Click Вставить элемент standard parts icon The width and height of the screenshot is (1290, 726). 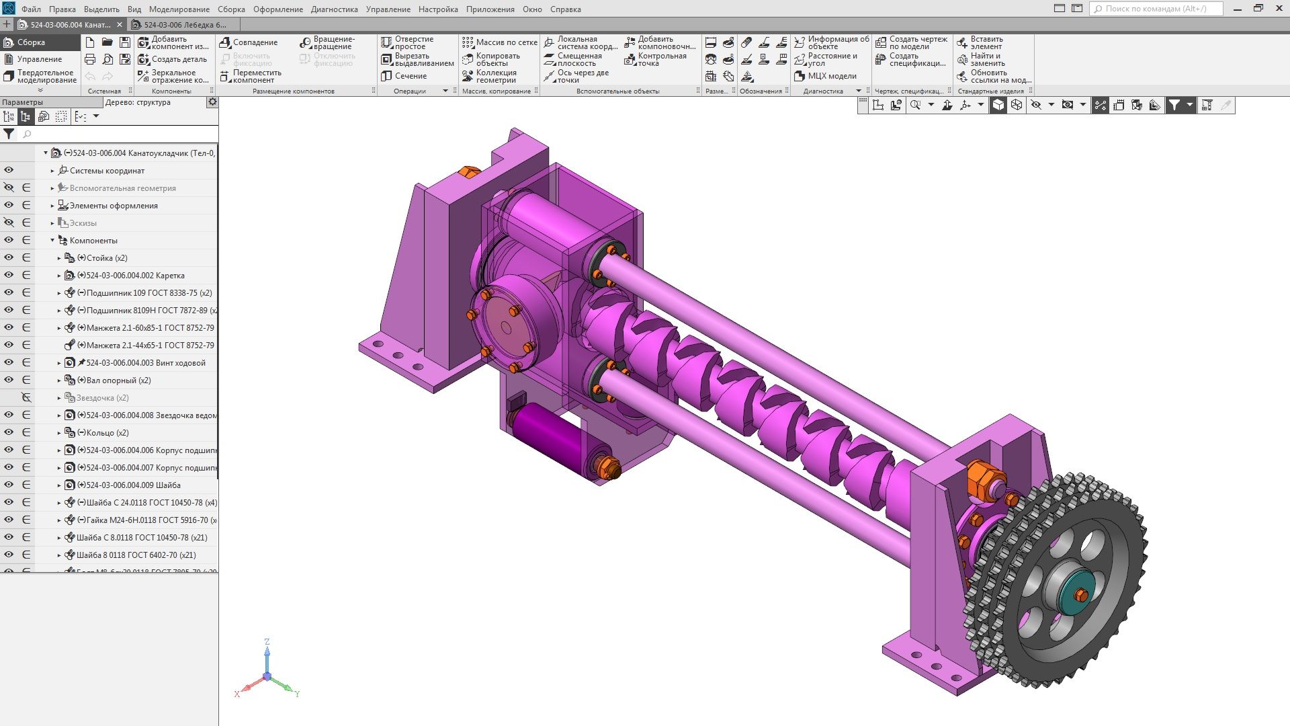point(962,42)
